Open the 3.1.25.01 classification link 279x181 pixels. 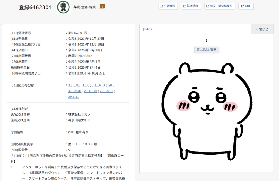click(74, 91)
